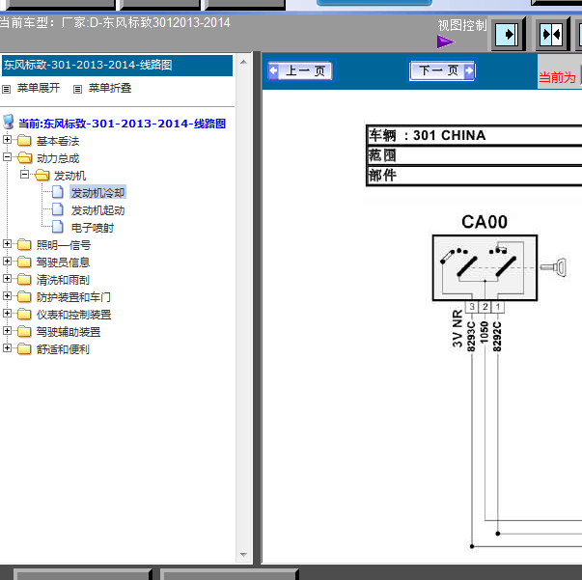
Task: Expand the 基本看法 folder
Action: 7,140
